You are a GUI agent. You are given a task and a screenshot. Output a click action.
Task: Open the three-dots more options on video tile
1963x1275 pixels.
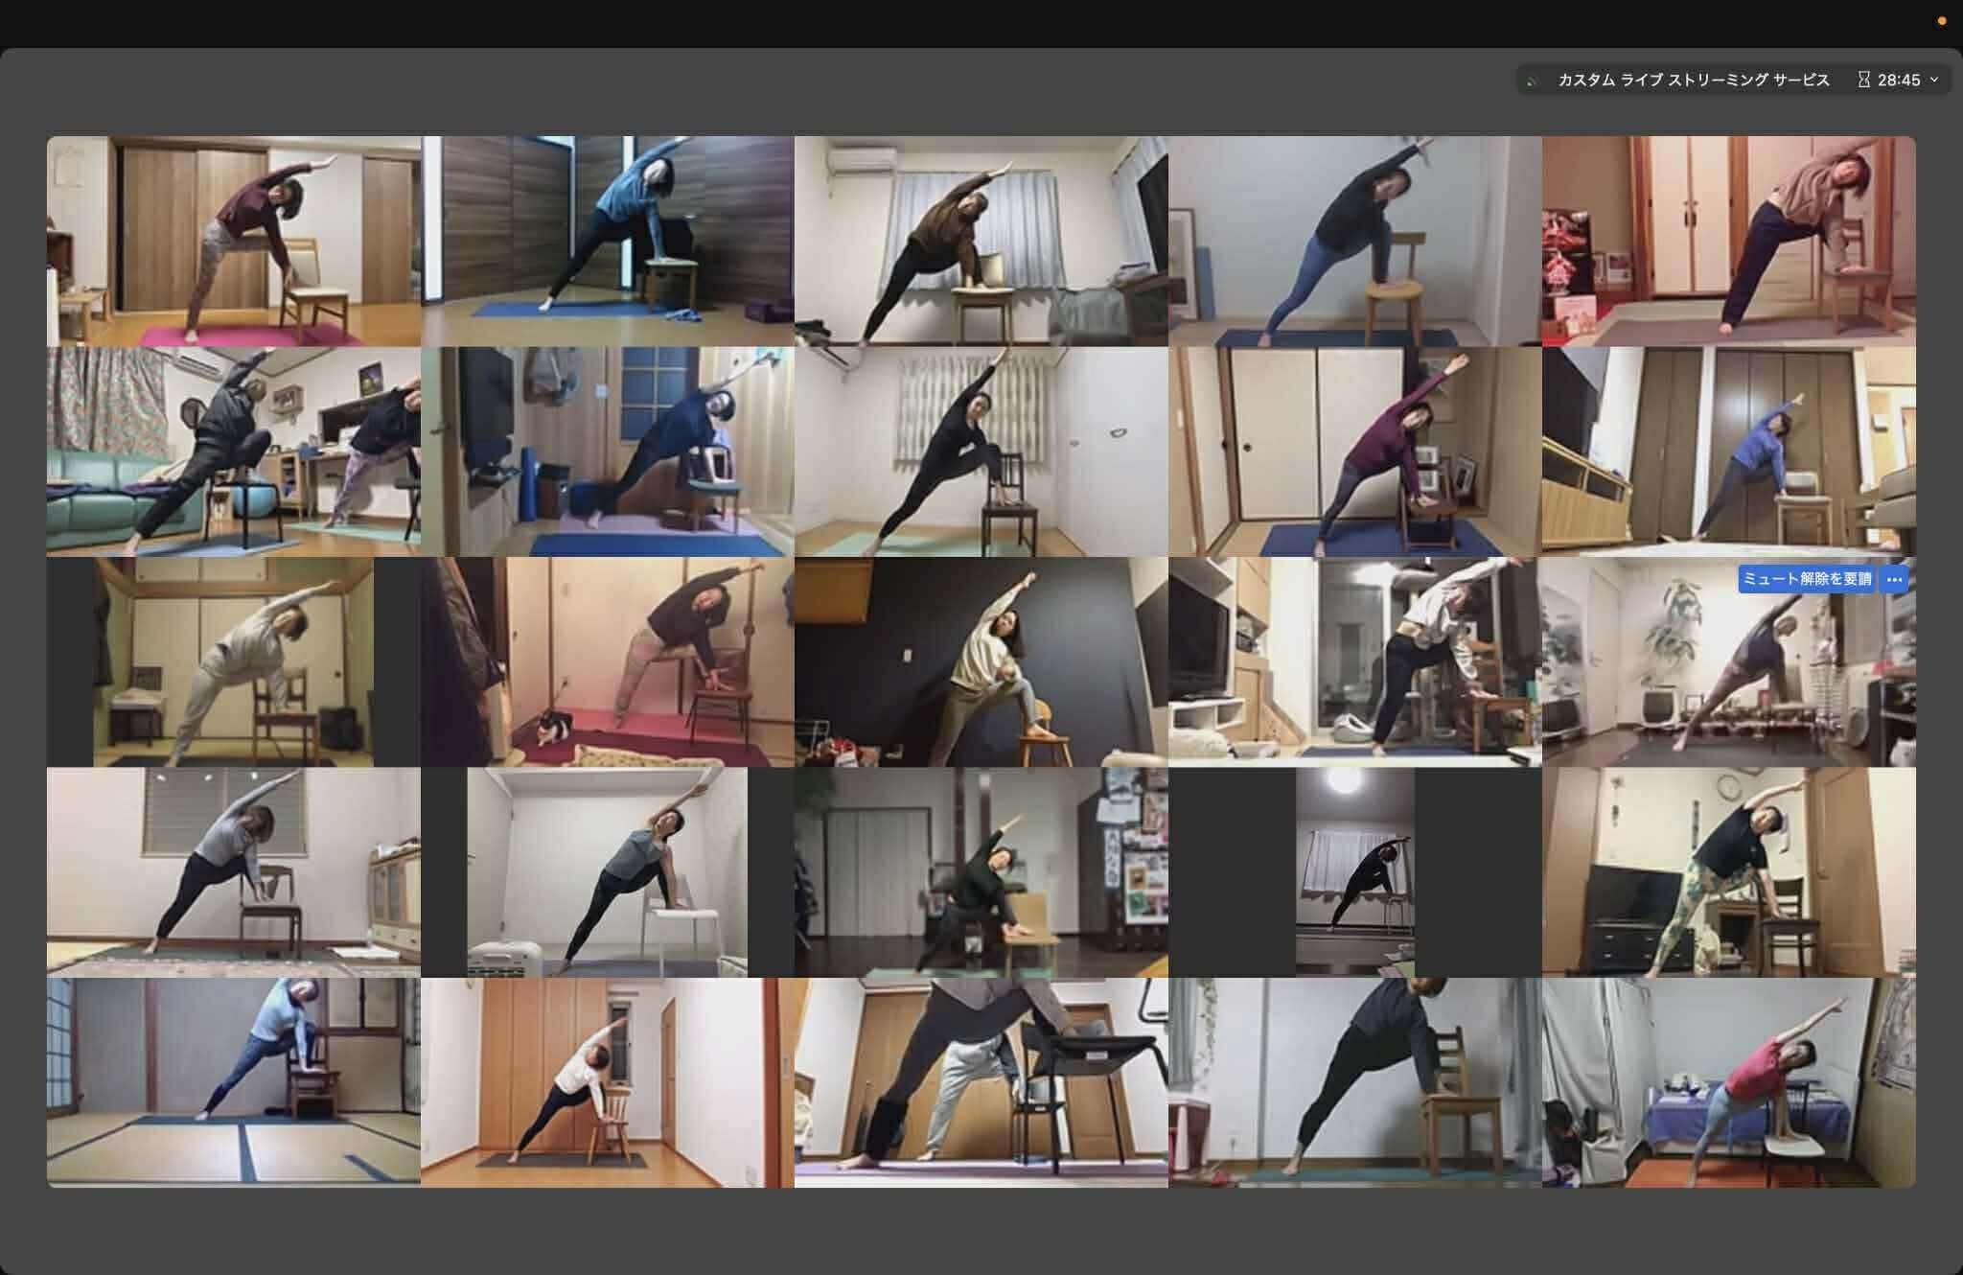tap(1894, 579)
